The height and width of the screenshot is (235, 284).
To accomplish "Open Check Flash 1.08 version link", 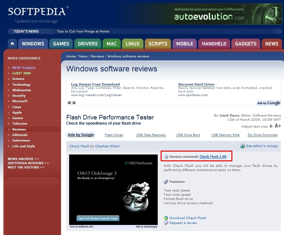I will pyautogui.click(x=213, y=157).
